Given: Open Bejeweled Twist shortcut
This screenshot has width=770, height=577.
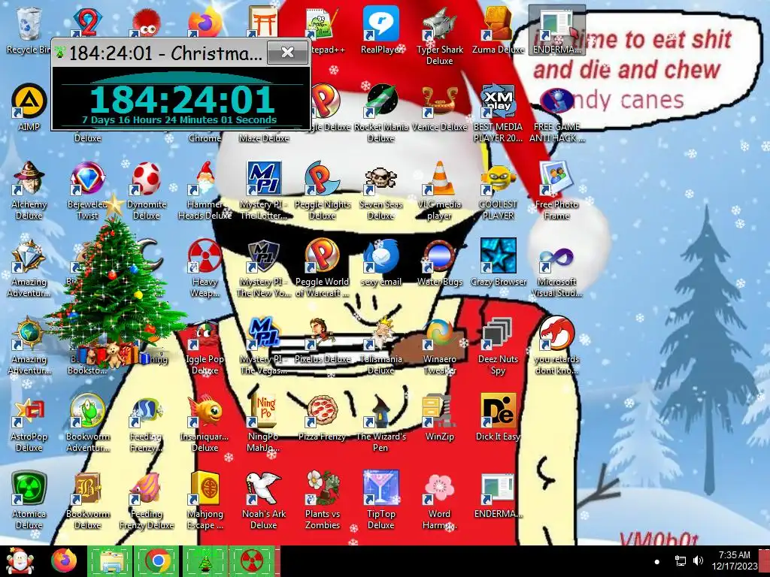Looking at the screenshot, I should tap(87, 190).
